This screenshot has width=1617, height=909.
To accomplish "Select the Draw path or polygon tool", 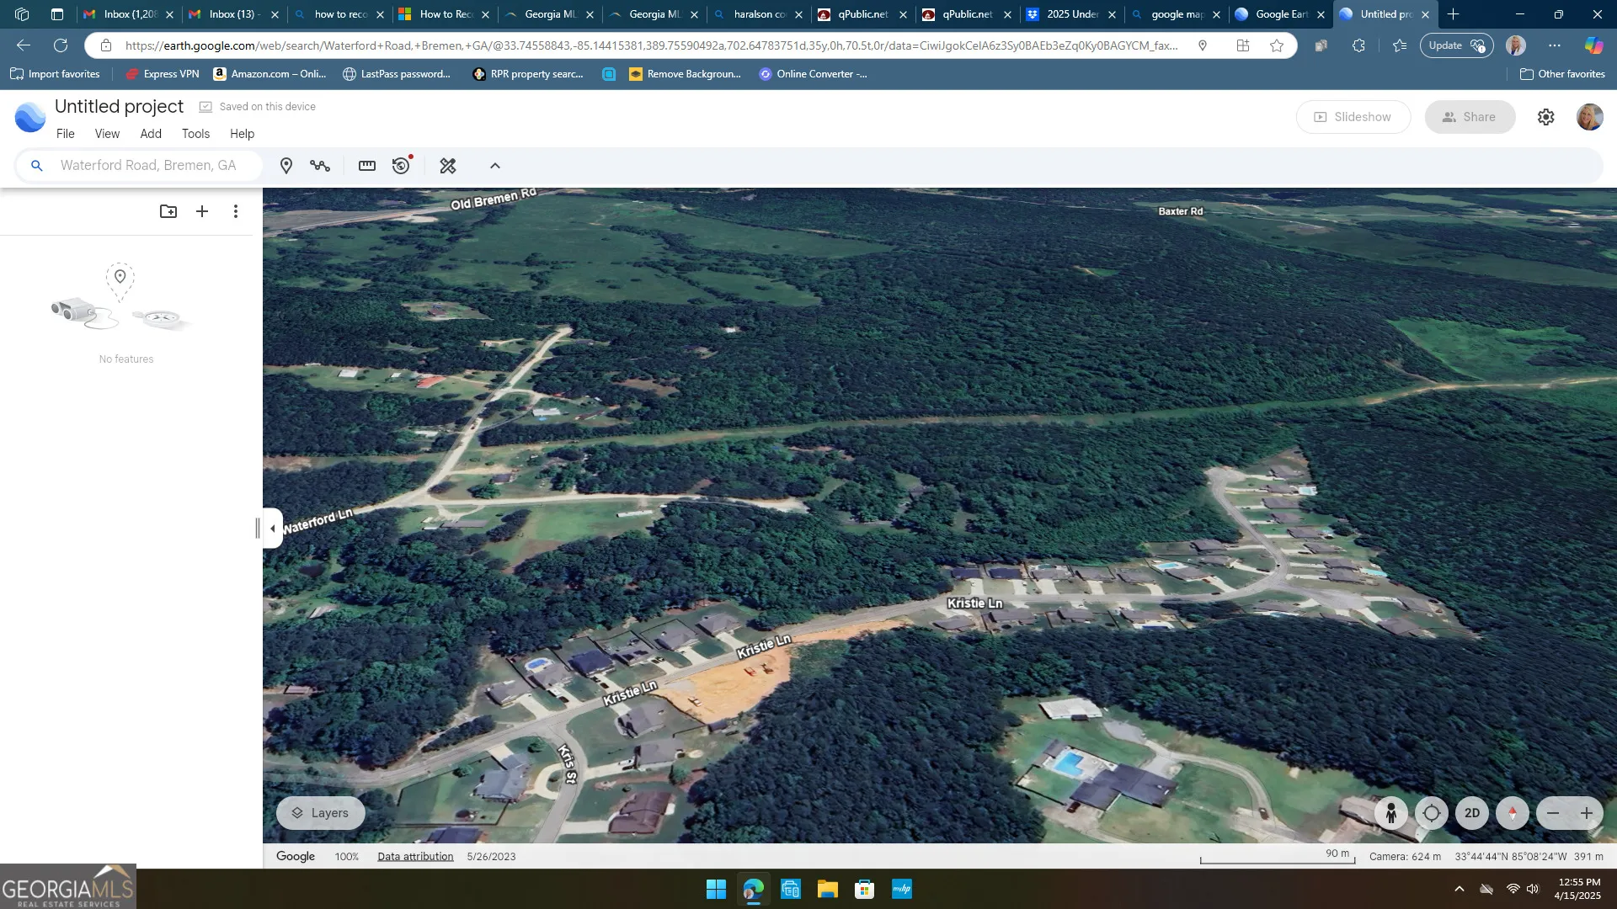I will point(320,166).
